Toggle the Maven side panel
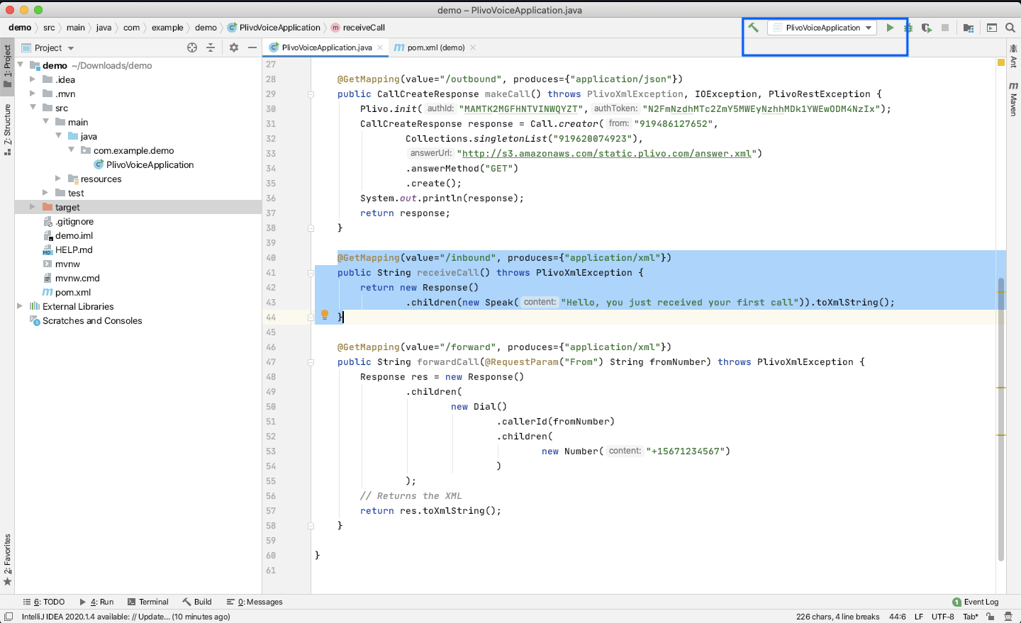The image size is (1021, 623). click(1013, 99)
